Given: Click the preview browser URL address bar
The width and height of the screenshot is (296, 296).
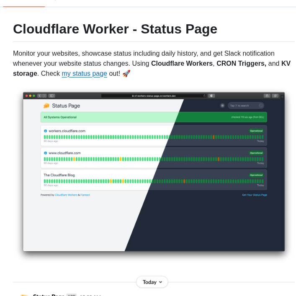Looking at the screenshot, I should point(154,96).
